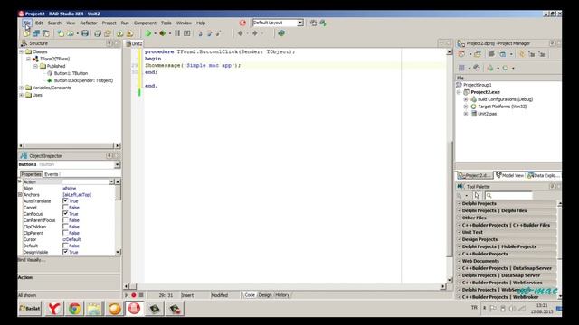Expand the Variables/Constants node
Image resolution: width=579 pixels, height=325 pixels.
[22, 88]
